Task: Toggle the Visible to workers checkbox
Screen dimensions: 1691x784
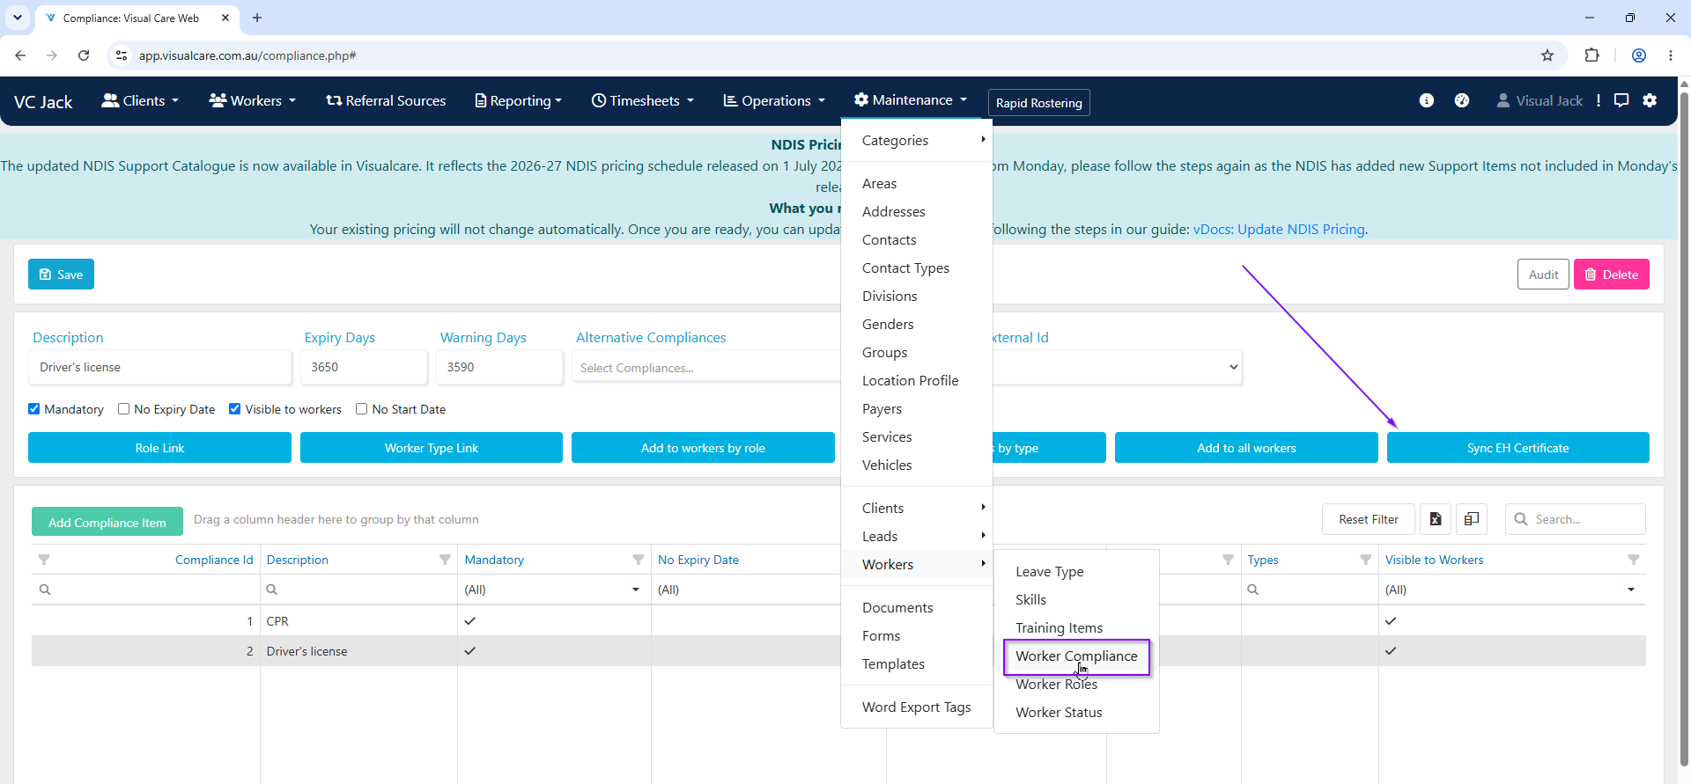Action: tap(235, 409)
